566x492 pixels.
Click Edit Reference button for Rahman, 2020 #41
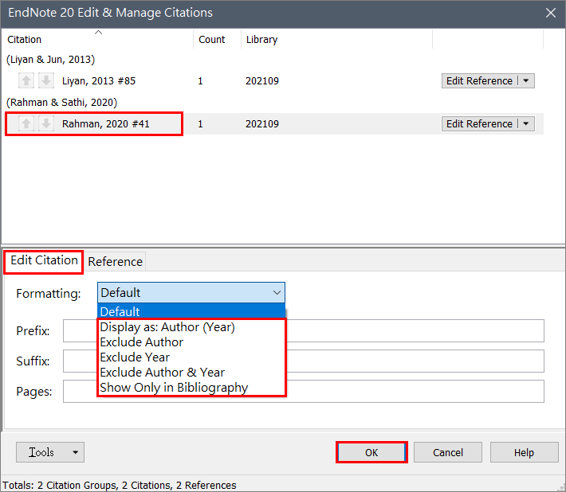click(x=479, y=123)
